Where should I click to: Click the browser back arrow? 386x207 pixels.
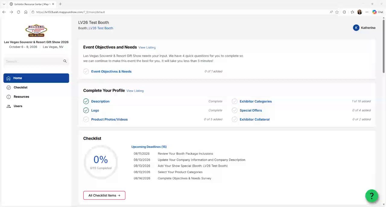click(4, 12)
